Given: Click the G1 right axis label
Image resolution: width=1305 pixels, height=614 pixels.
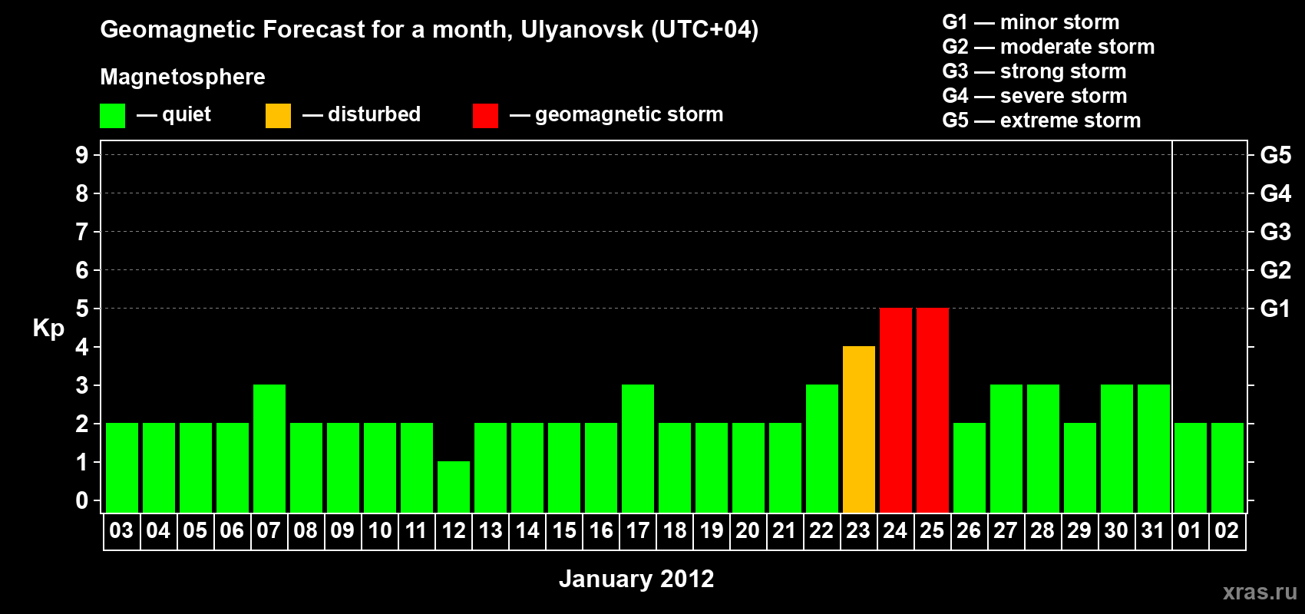Looking at the screenshot, I should pyautogui.click(x=1276, y=309).
